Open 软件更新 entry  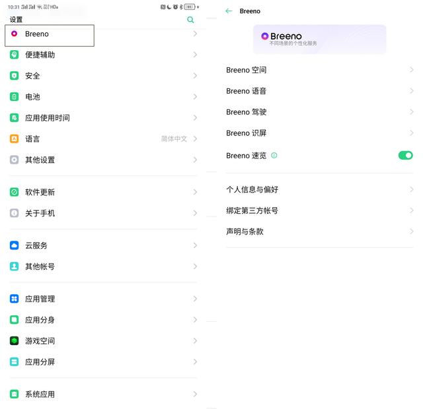[103, 192]
